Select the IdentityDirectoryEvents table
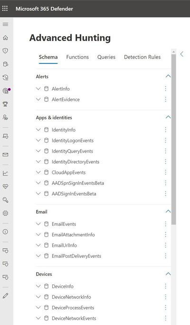Viewport: 190px width, 325px height. pos(76,162)
